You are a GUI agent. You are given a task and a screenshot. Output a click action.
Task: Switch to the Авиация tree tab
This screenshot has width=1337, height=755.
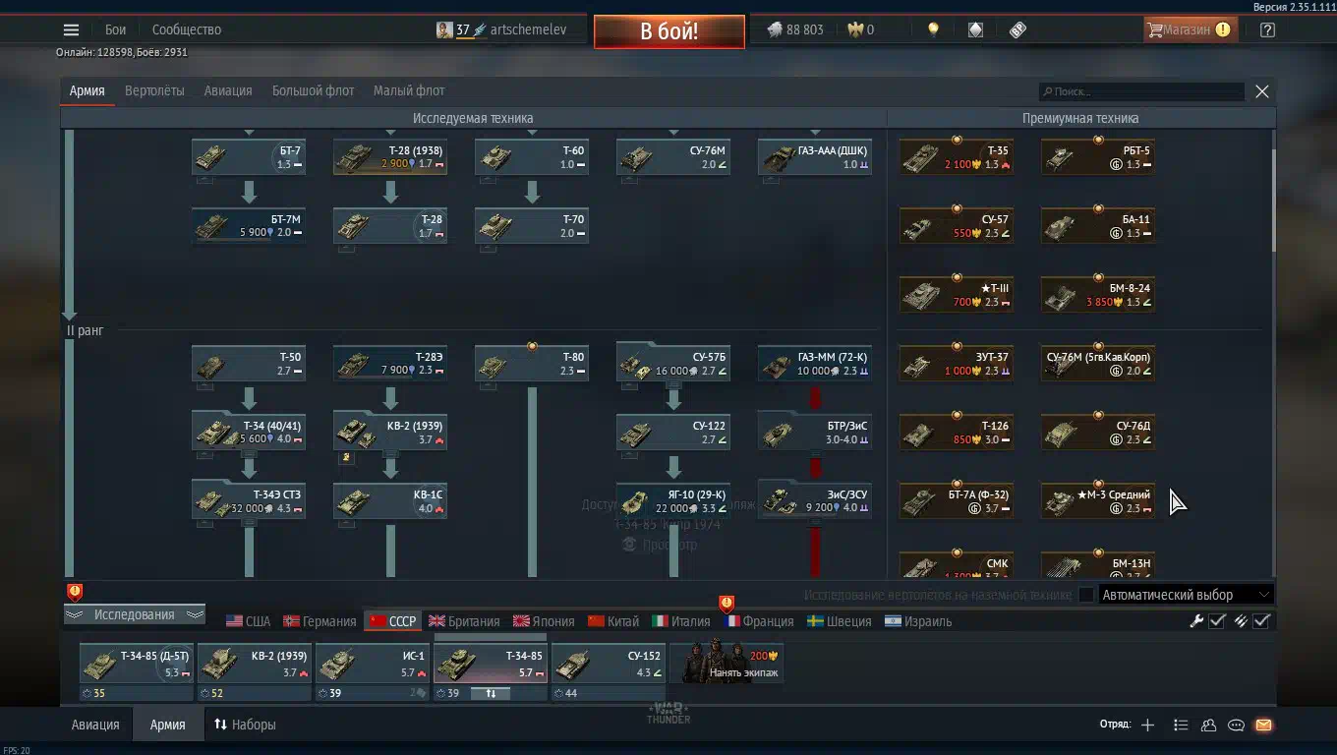[x=228, y=90]
